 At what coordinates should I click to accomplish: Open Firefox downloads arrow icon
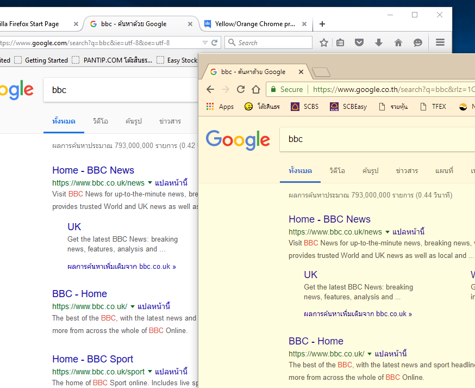click(x=379, y=42)
